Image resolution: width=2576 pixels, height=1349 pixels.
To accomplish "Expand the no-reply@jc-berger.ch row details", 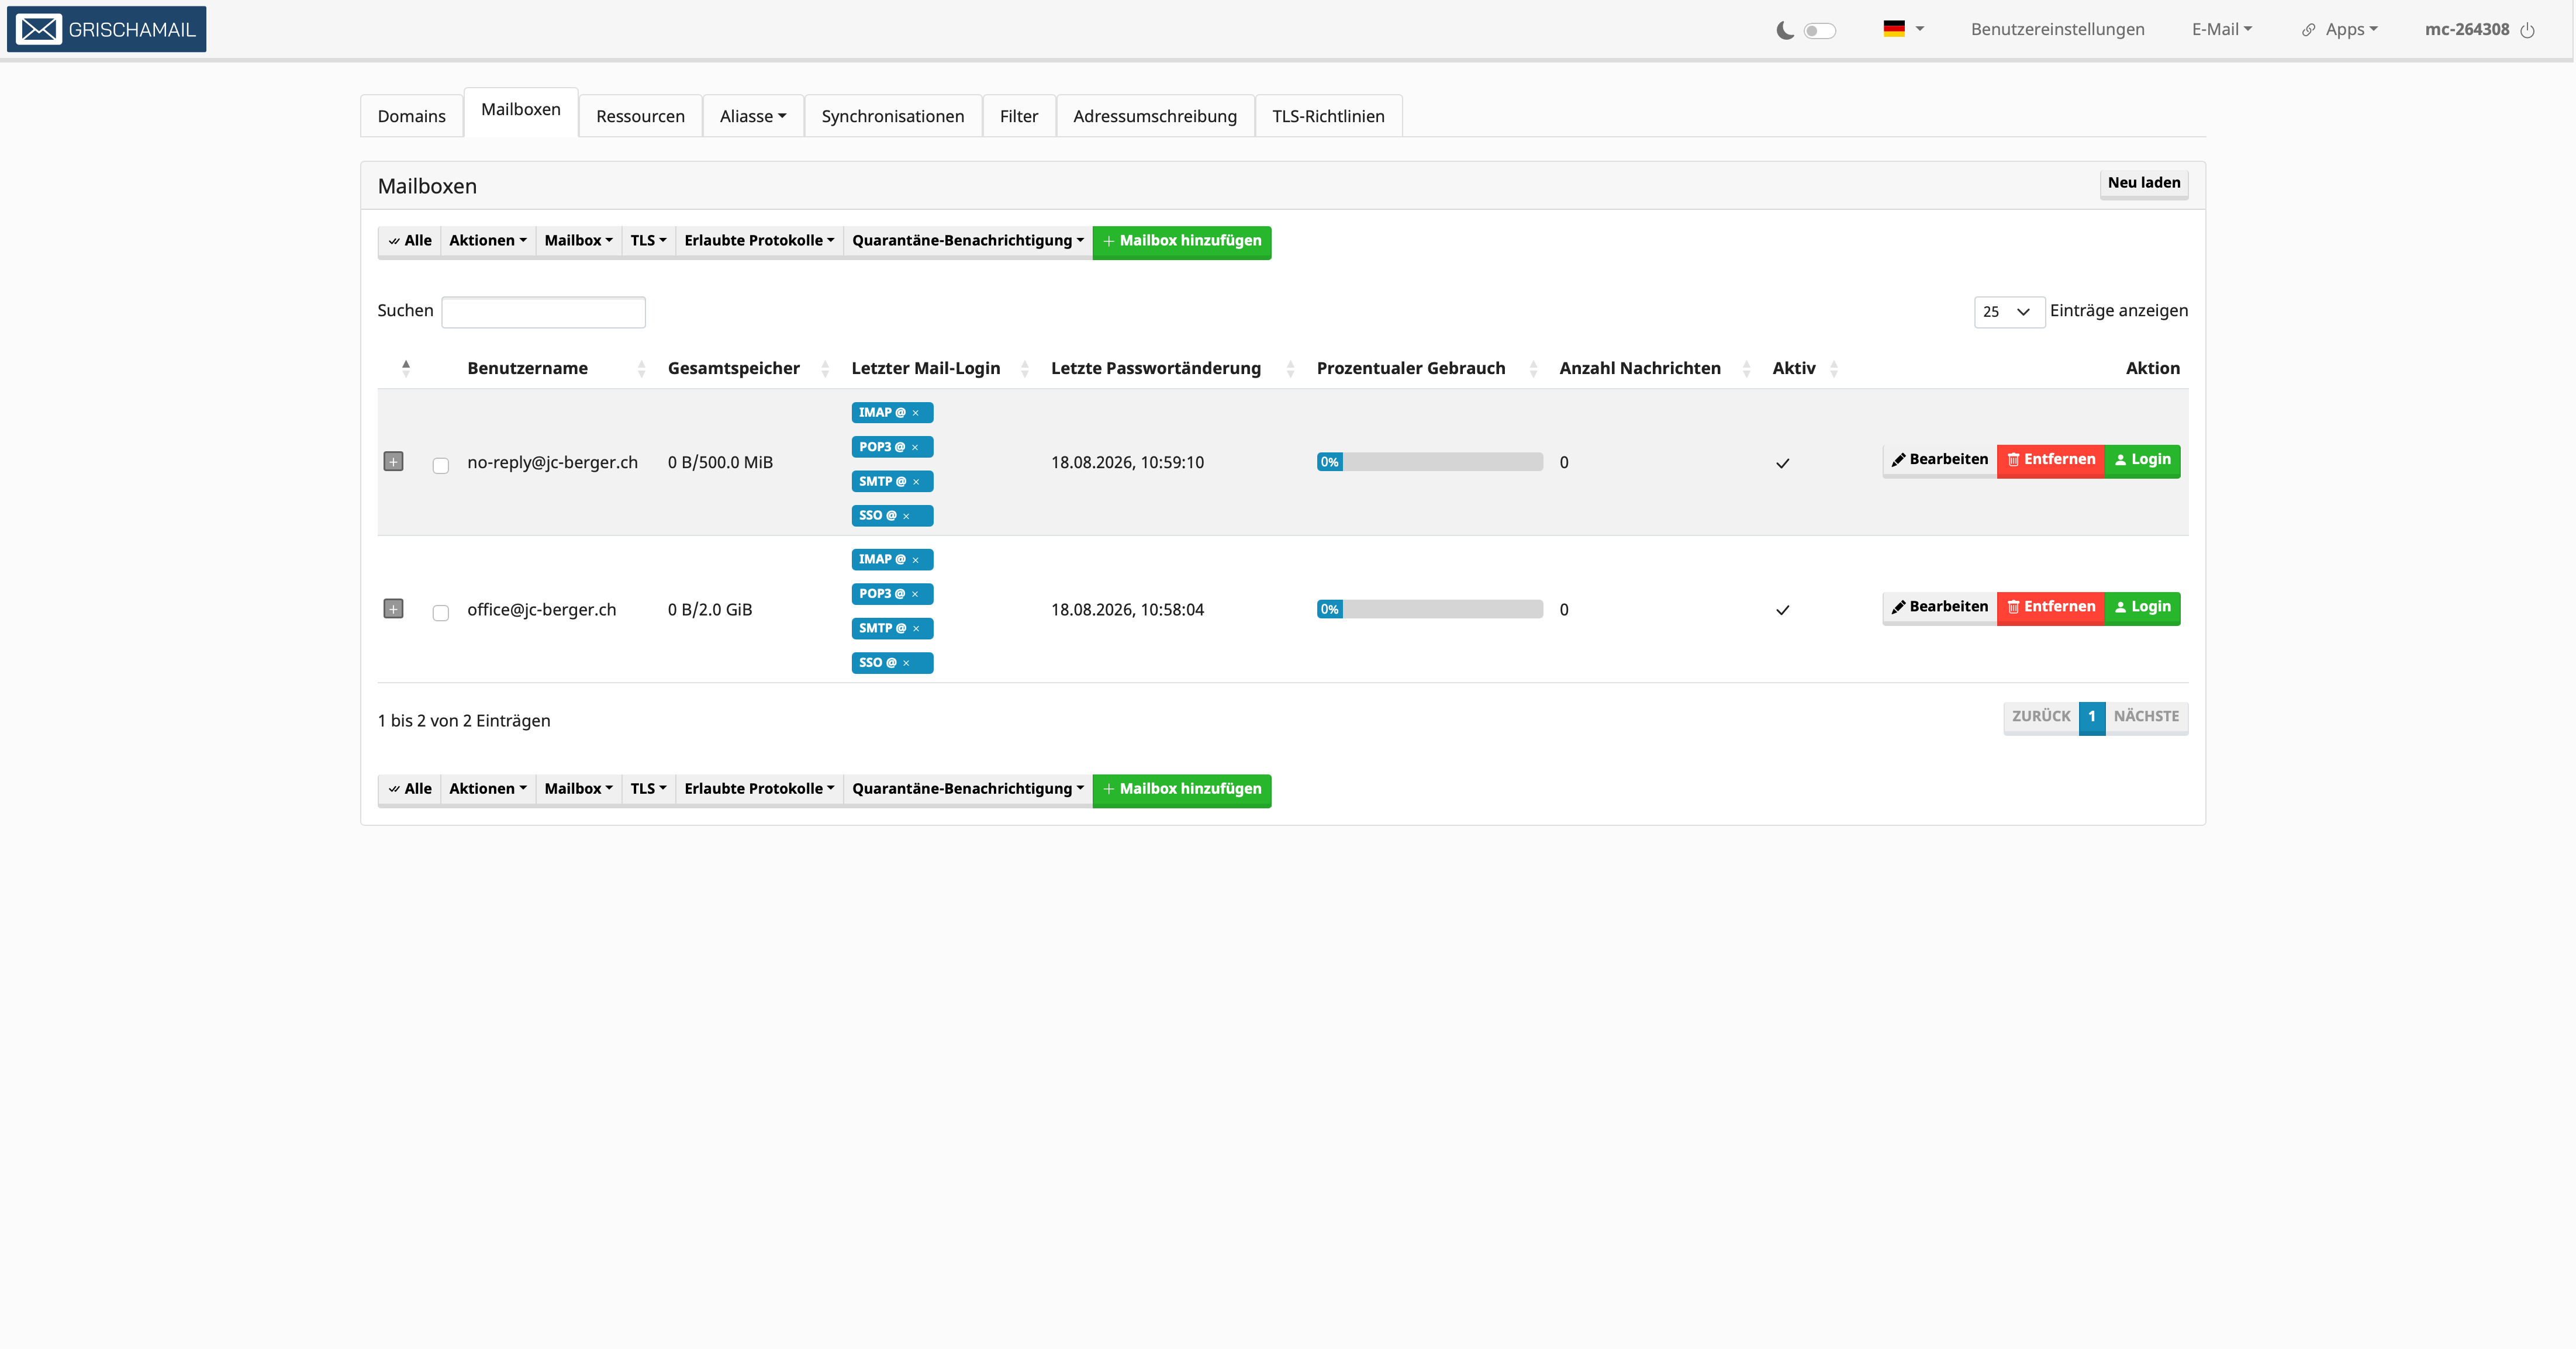I will pos(393,462).
